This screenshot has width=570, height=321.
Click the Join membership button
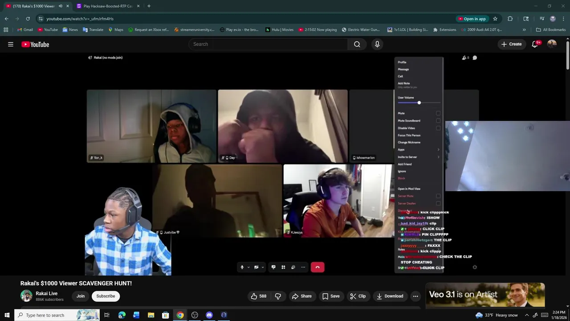point(81,296)
